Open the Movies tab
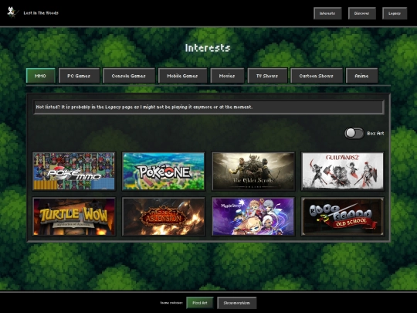 coord(227,76)
